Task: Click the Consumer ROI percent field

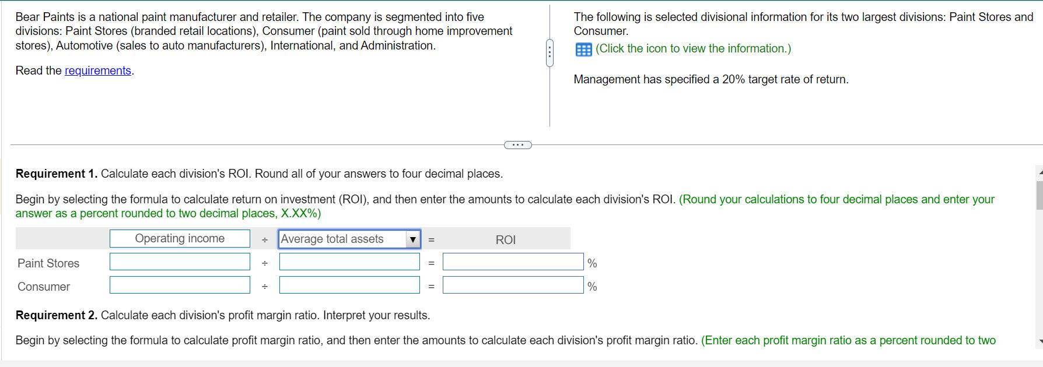Action: pos(513,285)
